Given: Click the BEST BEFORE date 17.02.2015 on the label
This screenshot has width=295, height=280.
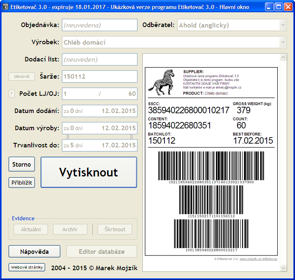Looking at the screenshot, I should pyautogui.click(x=253, y=140).
